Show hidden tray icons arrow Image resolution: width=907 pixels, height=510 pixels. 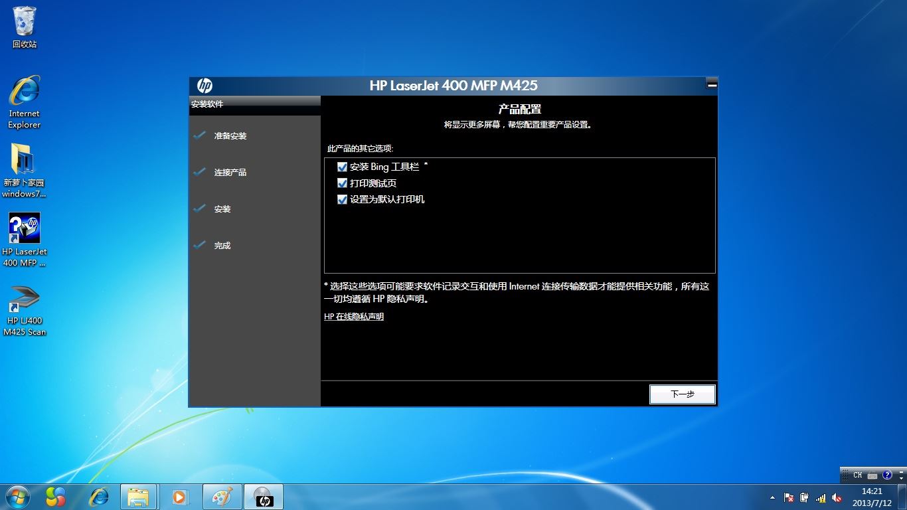coord(772,497)
